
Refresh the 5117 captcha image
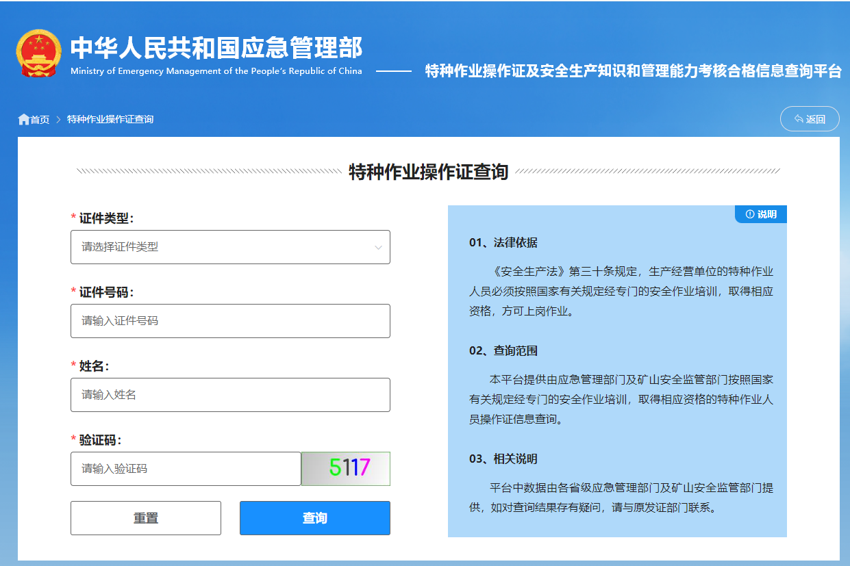click(346, 469)
